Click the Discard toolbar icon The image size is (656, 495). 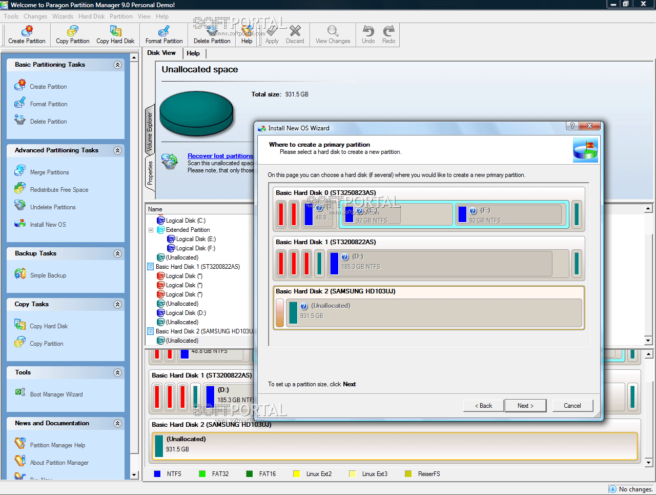click(x=295, y=31)
